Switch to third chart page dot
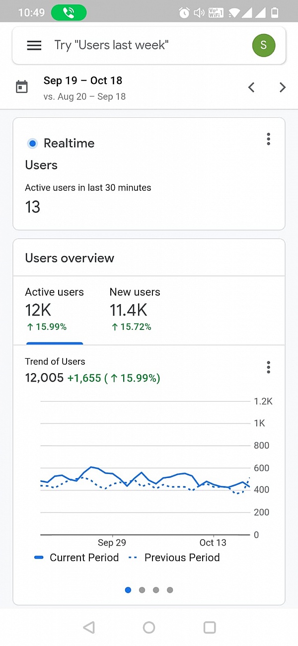The image size is (298, 646). coord(156,590)
